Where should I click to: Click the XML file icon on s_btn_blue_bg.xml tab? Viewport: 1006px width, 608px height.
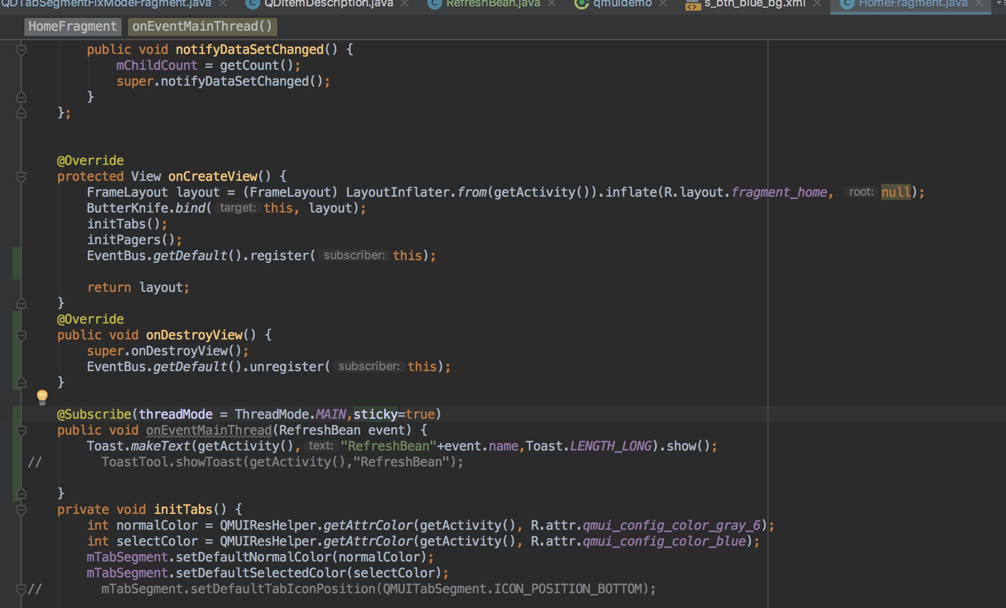point(693,5)
